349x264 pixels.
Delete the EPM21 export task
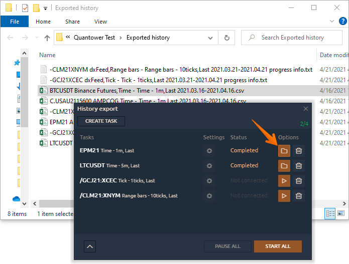pyautogui.click(x=298, y=151)
